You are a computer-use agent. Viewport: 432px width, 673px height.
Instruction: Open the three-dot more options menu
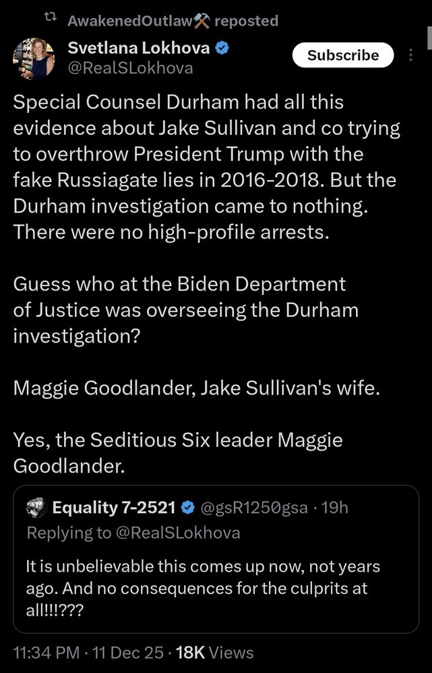[412, 55]
